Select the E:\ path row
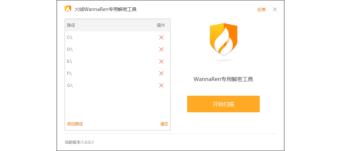 click(x=118, y=61)
